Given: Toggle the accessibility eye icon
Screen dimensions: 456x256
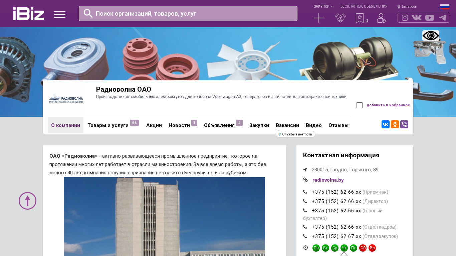Looking at the screenshot, I should (x=431, y=36).
